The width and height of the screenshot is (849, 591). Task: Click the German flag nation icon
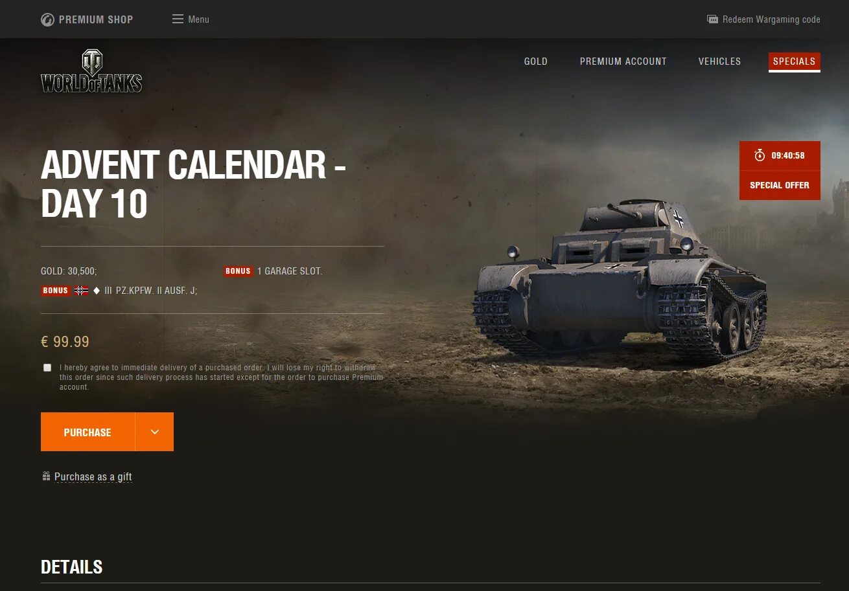coord(81,291)
